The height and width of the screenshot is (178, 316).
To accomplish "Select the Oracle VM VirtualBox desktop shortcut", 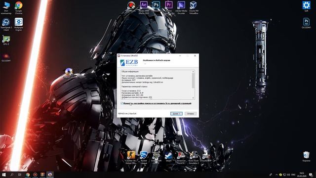I will [194, 8].
